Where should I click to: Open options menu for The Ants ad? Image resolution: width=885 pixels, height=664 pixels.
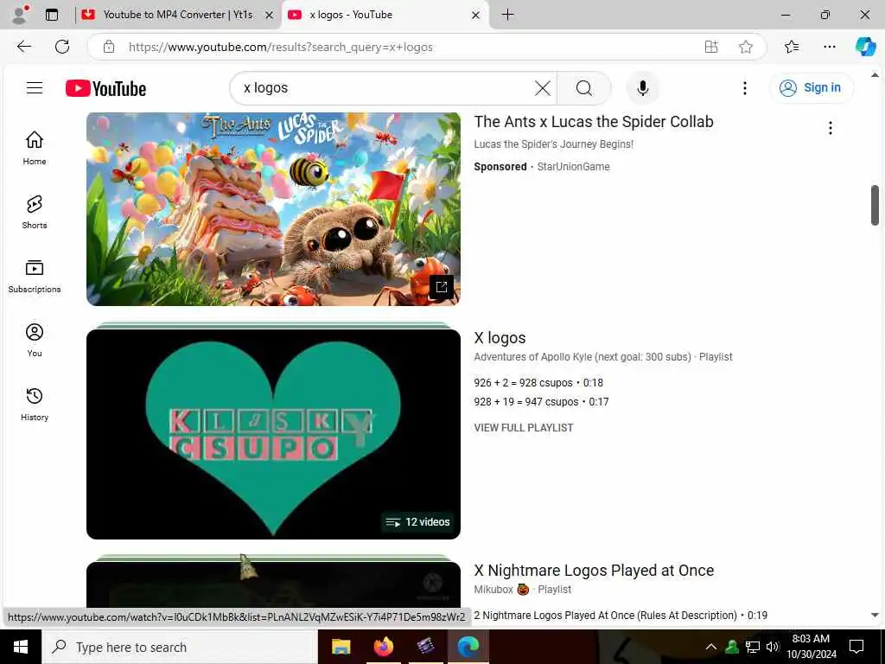(830, 128)
